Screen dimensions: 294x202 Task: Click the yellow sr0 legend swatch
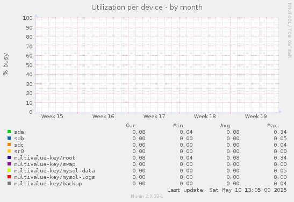click(9, 151)
